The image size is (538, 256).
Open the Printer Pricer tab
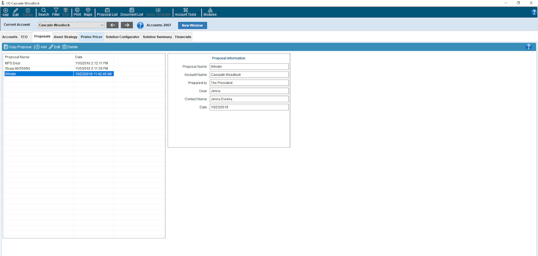coord(91,37)
